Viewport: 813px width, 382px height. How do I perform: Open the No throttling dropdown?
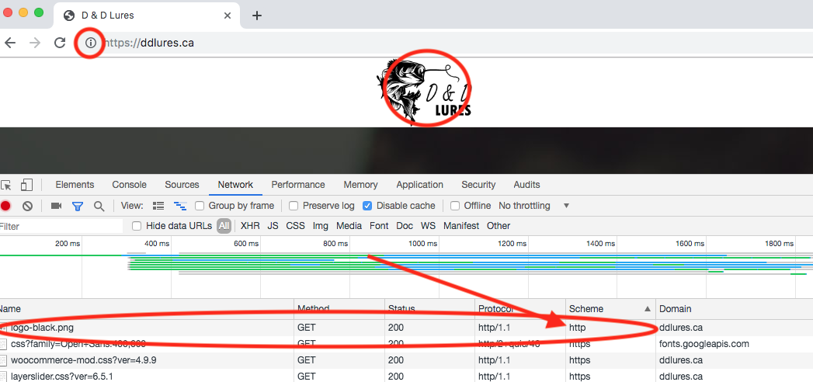(x=534, y=206)
